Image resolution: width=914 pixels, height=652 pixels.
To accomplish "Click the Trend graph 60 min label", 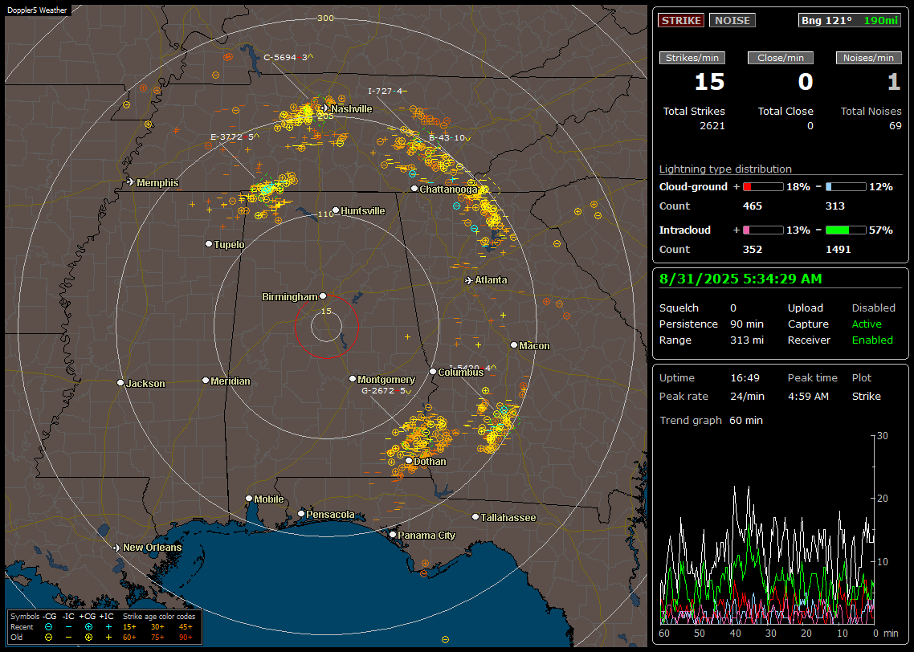I will pos(711,420).
